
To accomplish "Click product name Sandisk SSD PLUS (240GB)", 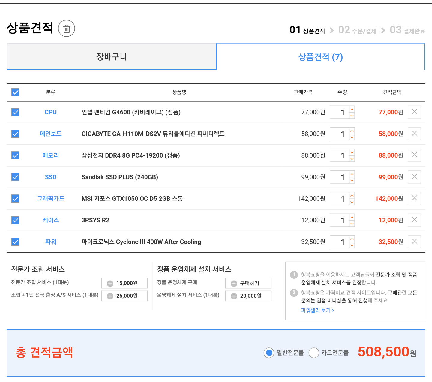I will click(x=120, y=177).
